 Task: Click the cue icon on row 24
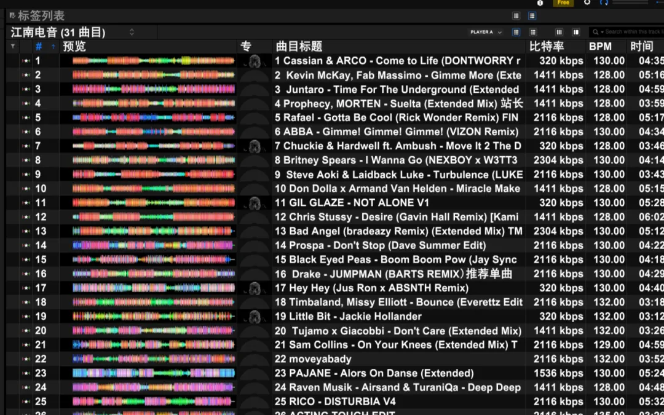point(26,387)
